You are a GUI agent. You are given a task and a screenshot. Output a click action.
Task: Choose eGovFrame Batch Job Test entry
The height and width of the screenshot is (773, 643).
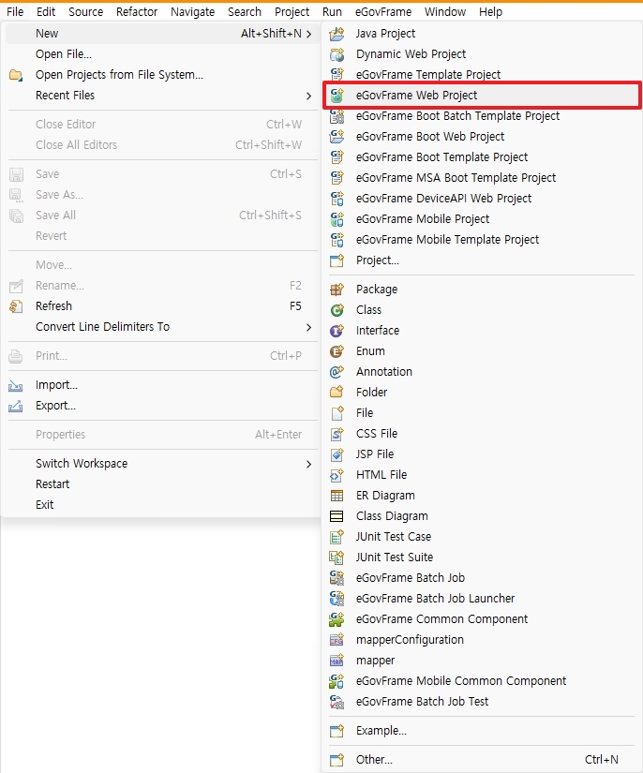tap(482, 702)
